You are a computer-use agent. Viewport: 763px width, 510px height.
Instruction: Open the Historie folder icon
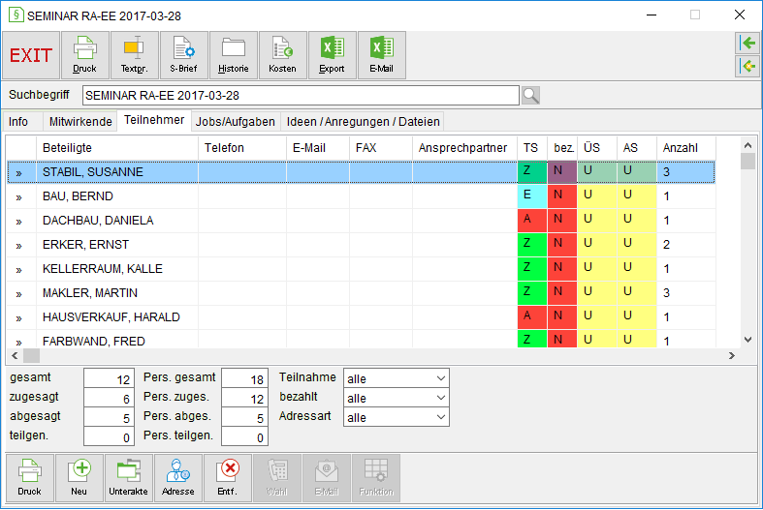coord(234,55)
